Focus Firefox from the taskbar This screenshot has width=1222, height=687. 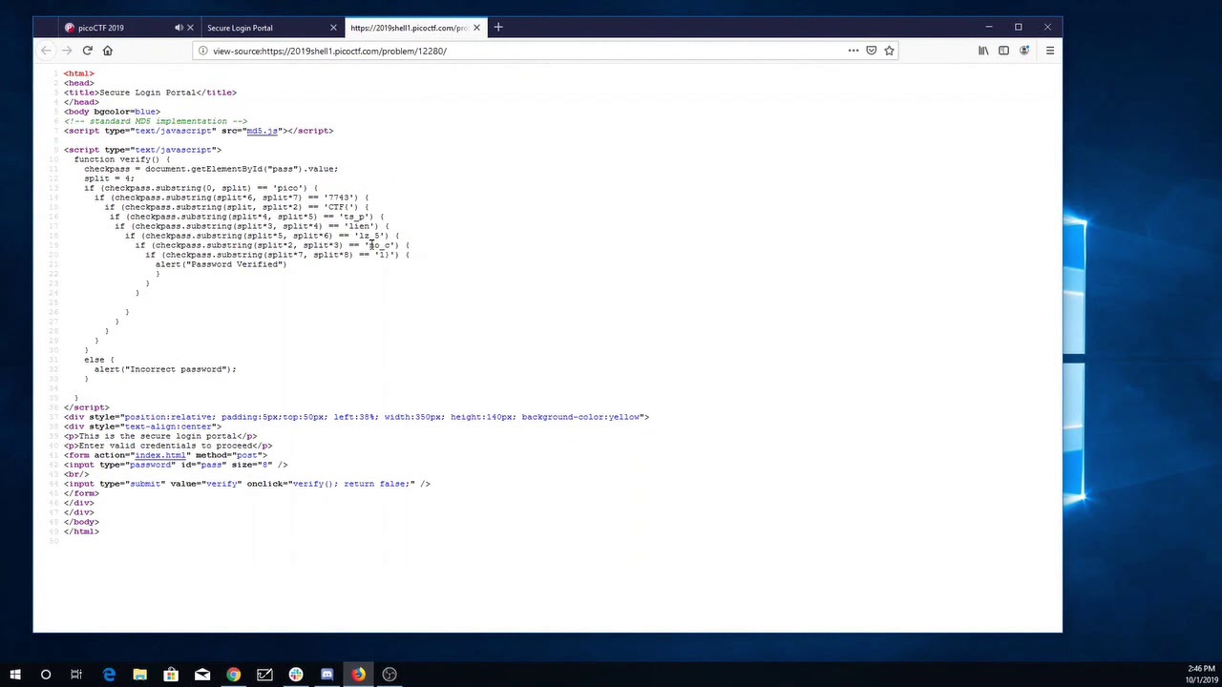(x=358, y=675)
